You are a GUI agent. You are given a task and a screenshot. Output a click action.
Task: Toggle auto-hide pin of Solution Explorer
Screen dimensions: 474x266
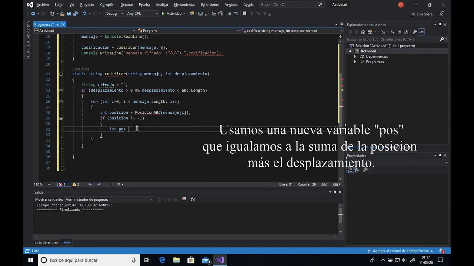coord(440,24)
